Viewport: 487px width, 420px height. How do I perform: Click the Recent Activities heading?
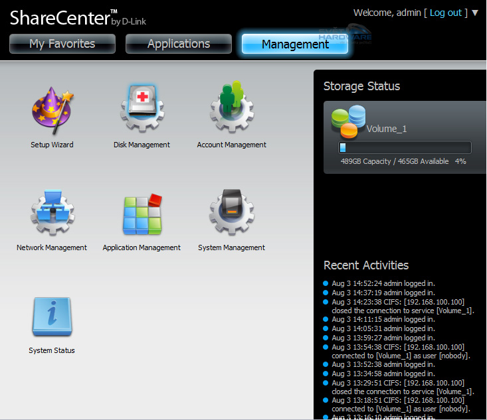(365, 265)
